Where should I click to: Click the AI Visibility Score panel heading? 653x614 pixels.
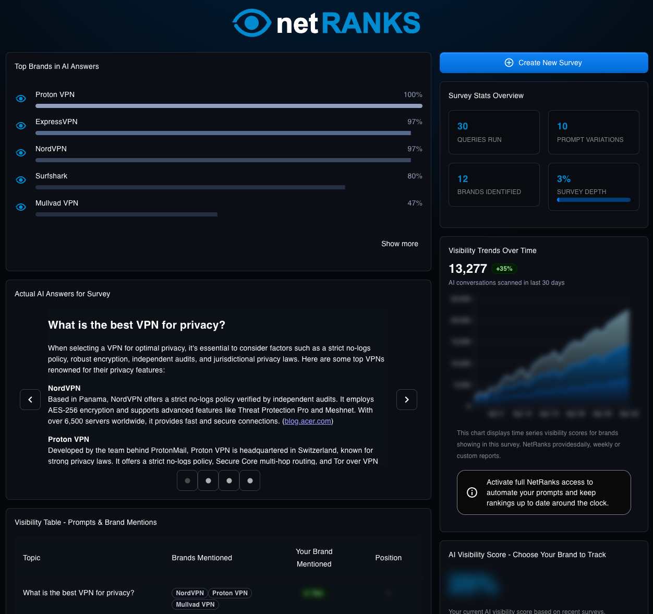[527, 555]
